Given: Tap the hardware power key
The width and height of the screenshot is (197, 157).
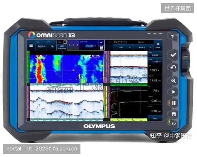Looking at the screenshot, I should [174, 124].
